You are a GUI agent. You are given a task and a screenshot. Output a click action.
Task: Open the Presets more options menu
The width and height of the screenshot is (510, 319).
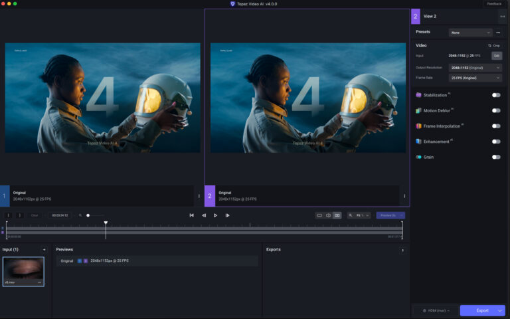498,33
